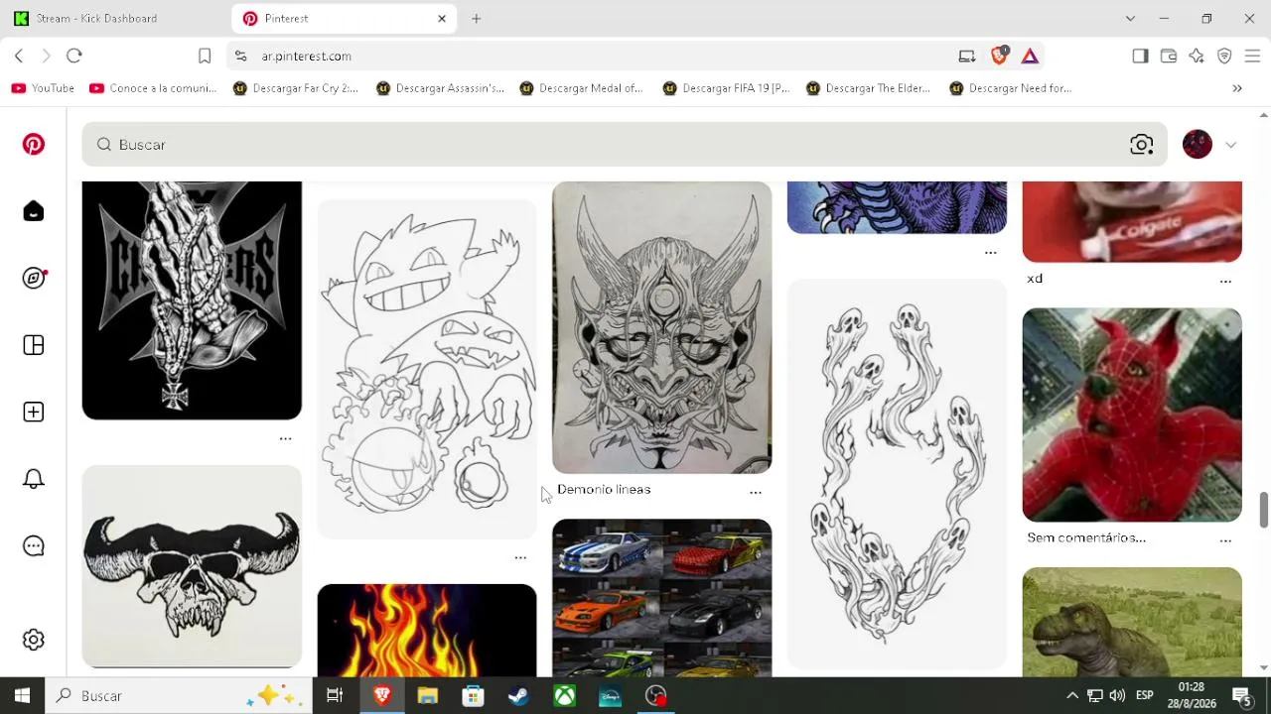The height and width of the screenshot is (714, 1271).
Task: Open the praying skeleton hands pin
Action: click(192, 300)
